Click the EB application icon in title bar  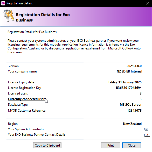click(3, 3)
